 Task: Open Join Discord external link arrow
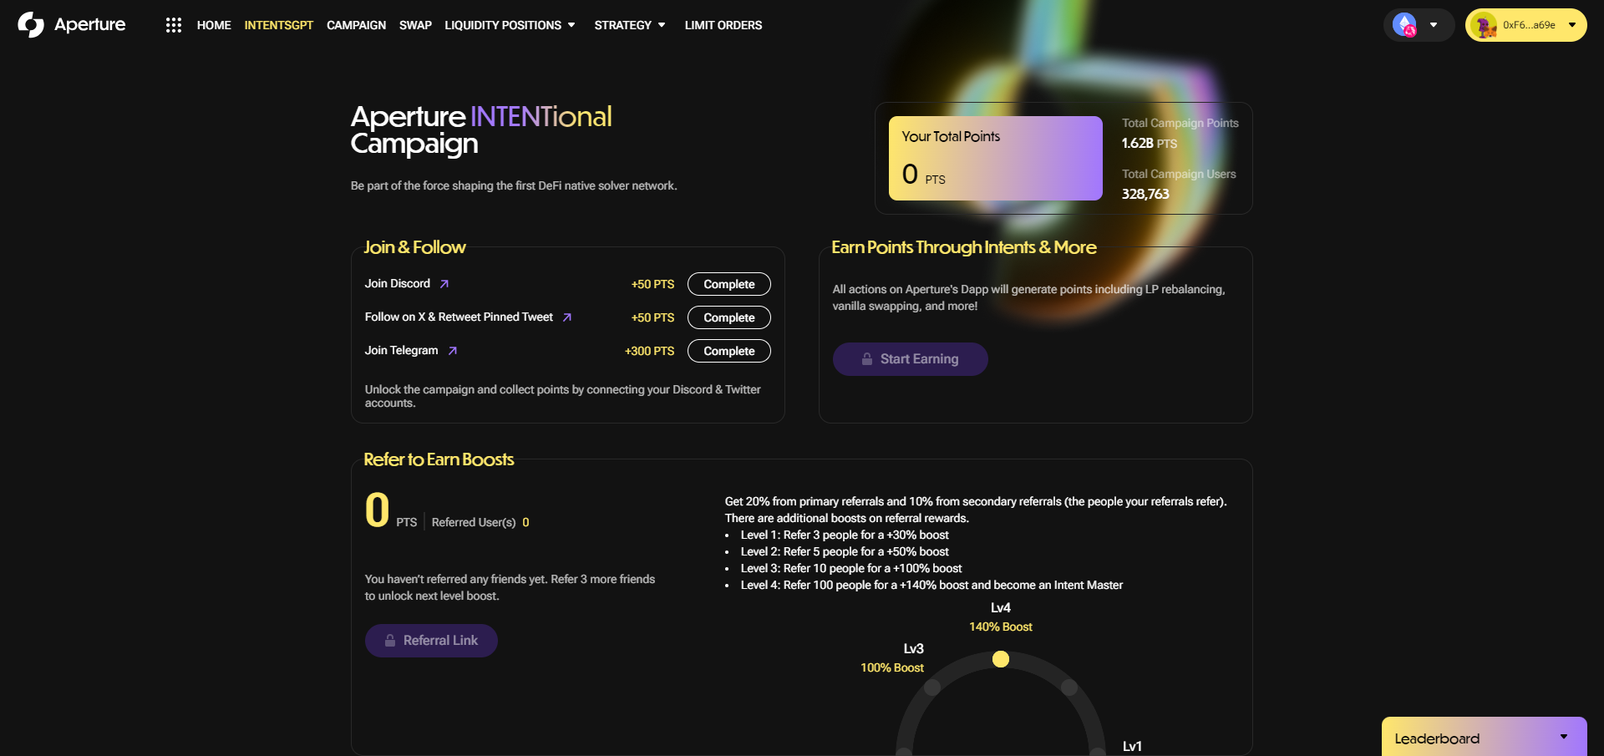(444, 284)
